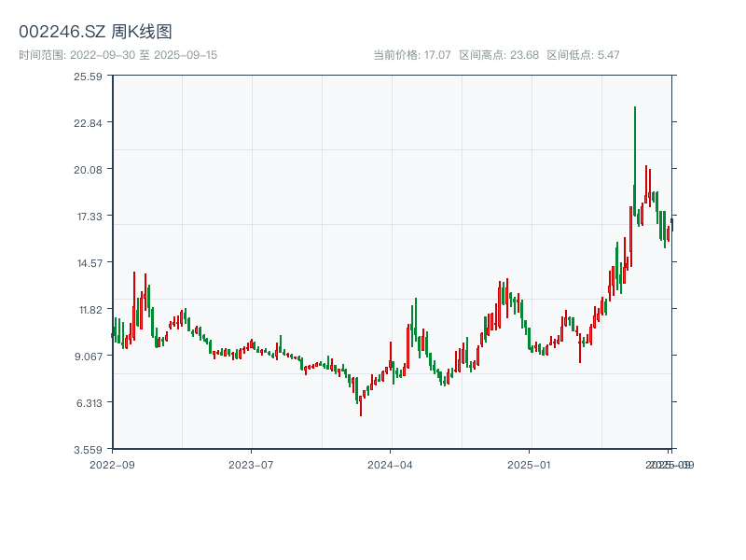Click y-axis label 17.33

pos(90,217)
